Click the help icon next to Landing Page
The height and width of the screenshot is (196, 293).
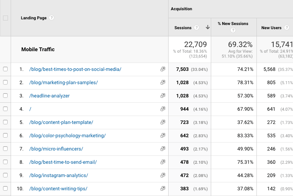coord(52,18)
